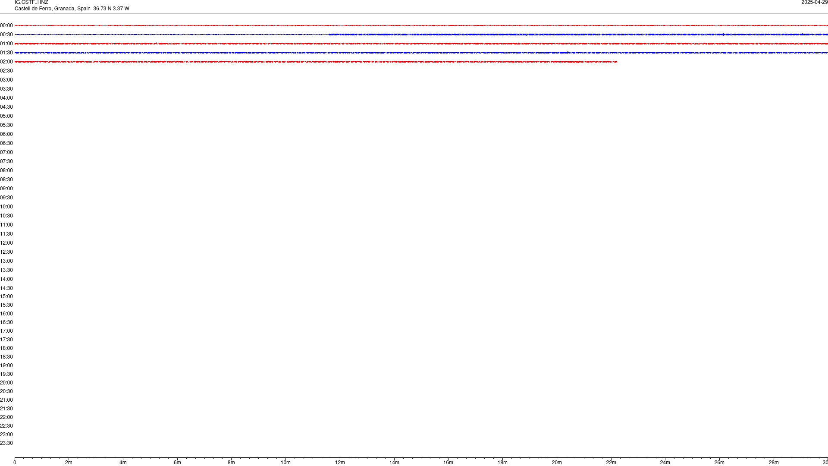Click the 16:30 row time label
Viewport: 828px width, 466px height.
click(x=6, y=322)
